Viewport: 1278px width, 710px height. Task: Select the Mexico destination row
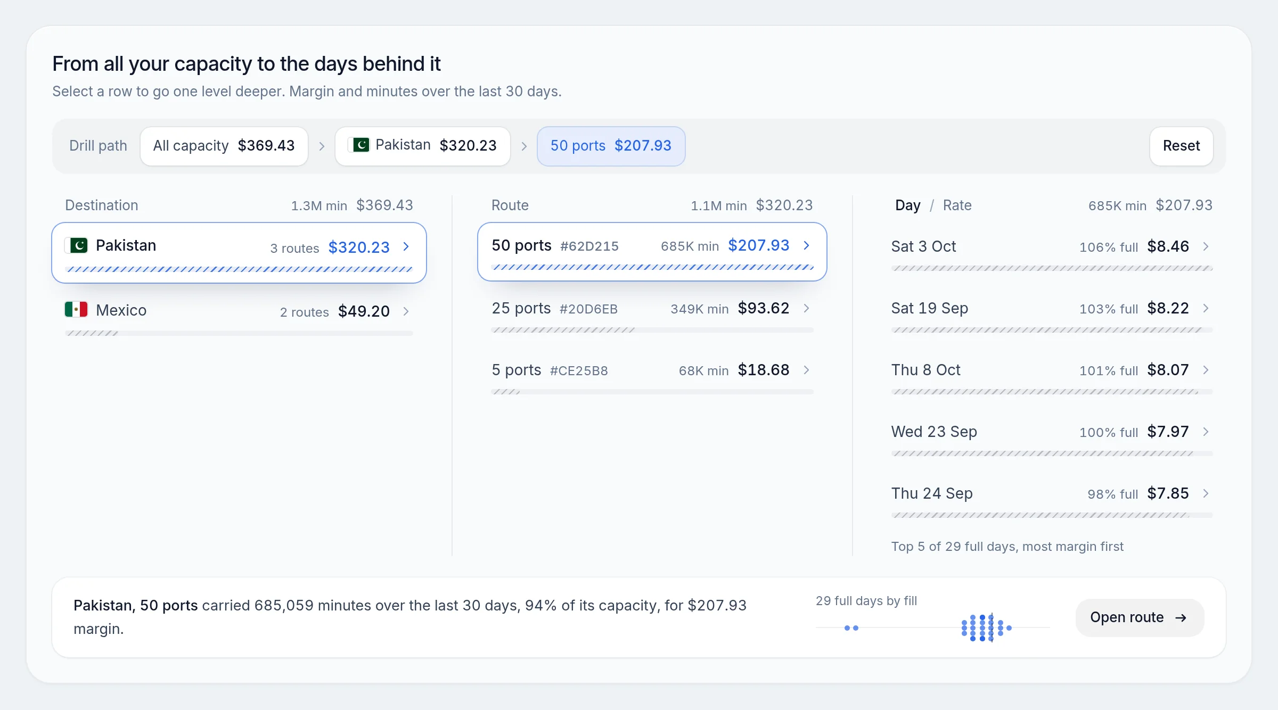pyautogui.click(x=239, y=317)
